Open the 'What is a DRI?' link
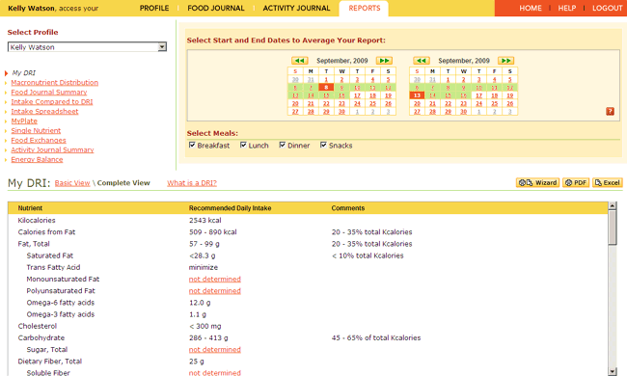Screen dimensions: 627x376 [x=192, y=182]
